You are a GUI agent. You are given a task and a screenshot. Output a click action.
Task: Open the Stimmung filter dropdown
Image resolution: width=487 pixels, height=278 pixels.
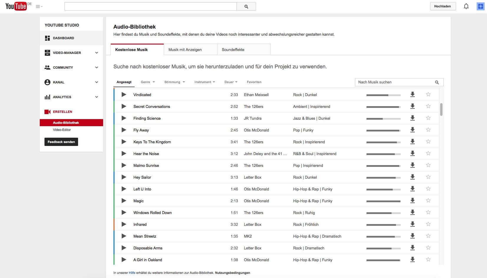point(174,82)
